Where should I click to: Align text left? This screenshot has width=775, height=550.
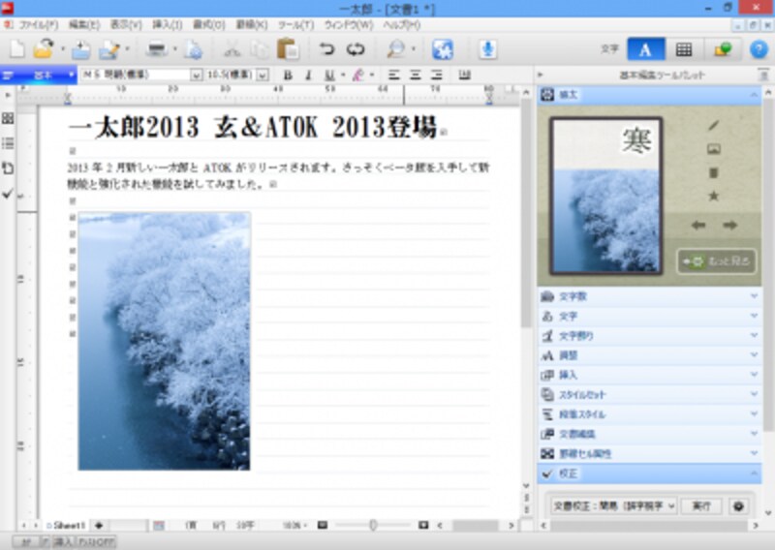[x=393, y=76]
